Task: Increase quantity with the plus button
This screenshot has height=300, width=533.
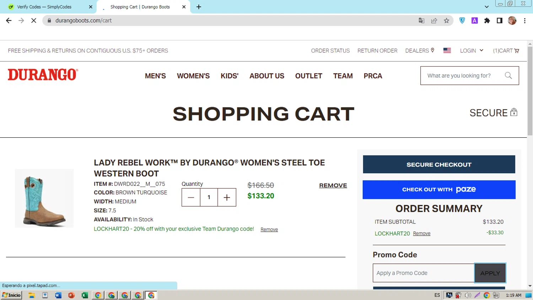Action: click(x=227, y=198)
